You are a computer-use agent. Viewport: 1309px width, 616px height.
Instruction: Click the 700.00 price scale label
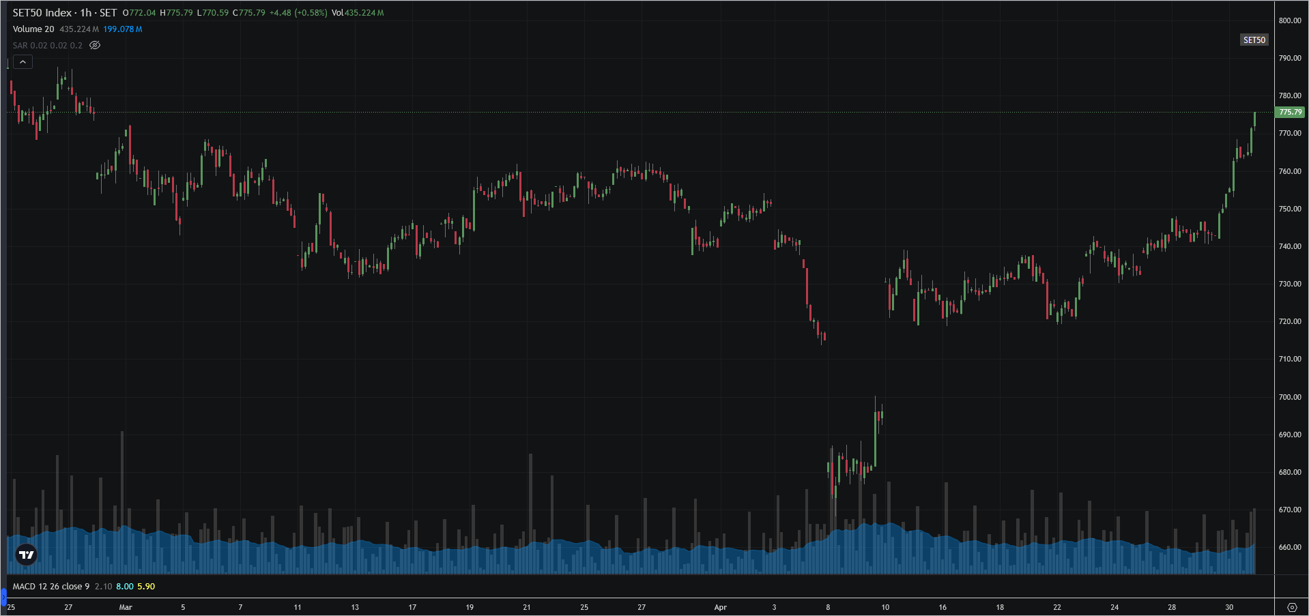[1290, 397]
